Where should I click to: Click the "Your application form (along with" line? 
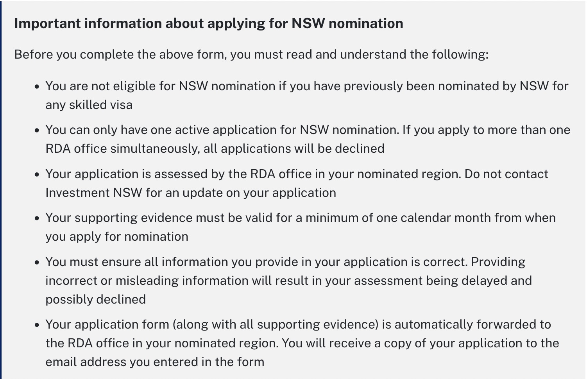coord(298,324)
